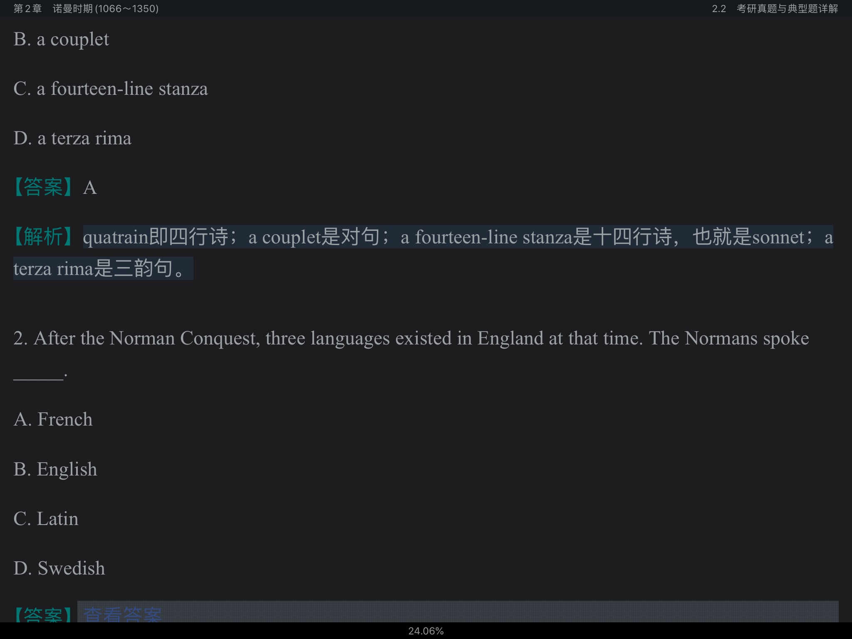852x639 pixels.
Task: Tap the green 【解析】 label
Action: (x=43, y=237)
